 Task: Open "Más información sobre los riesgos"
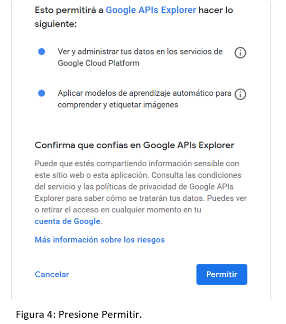(x=100, y=240)
